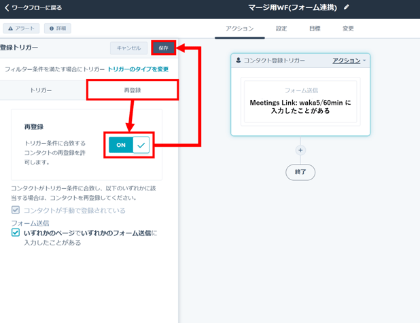Select the 変更 tab
The image size is (420, 323).
(348, 29)
